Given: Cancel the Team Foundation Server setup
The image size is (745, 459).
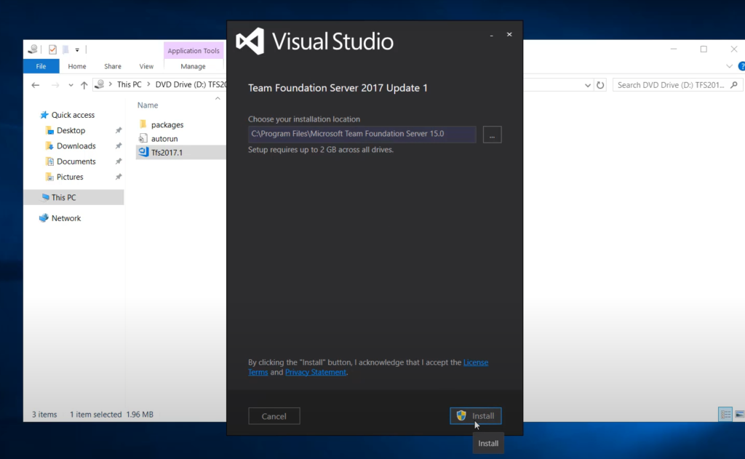Looking at the screenshot, I should (x=274, y=416).
